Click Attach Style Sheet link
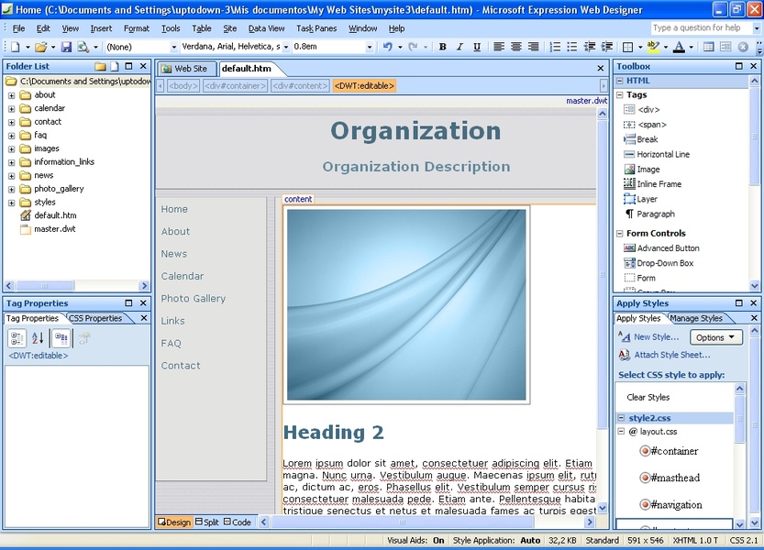The width and height of the screenshot is (764, 550). pyautogui.click(x=671, y=355)
